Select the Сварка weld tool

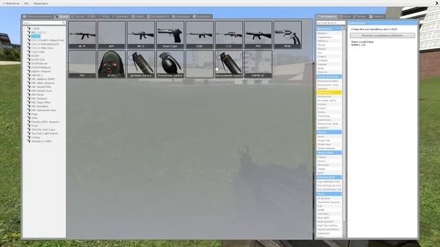pyautogui.click(x=329, y=56)
